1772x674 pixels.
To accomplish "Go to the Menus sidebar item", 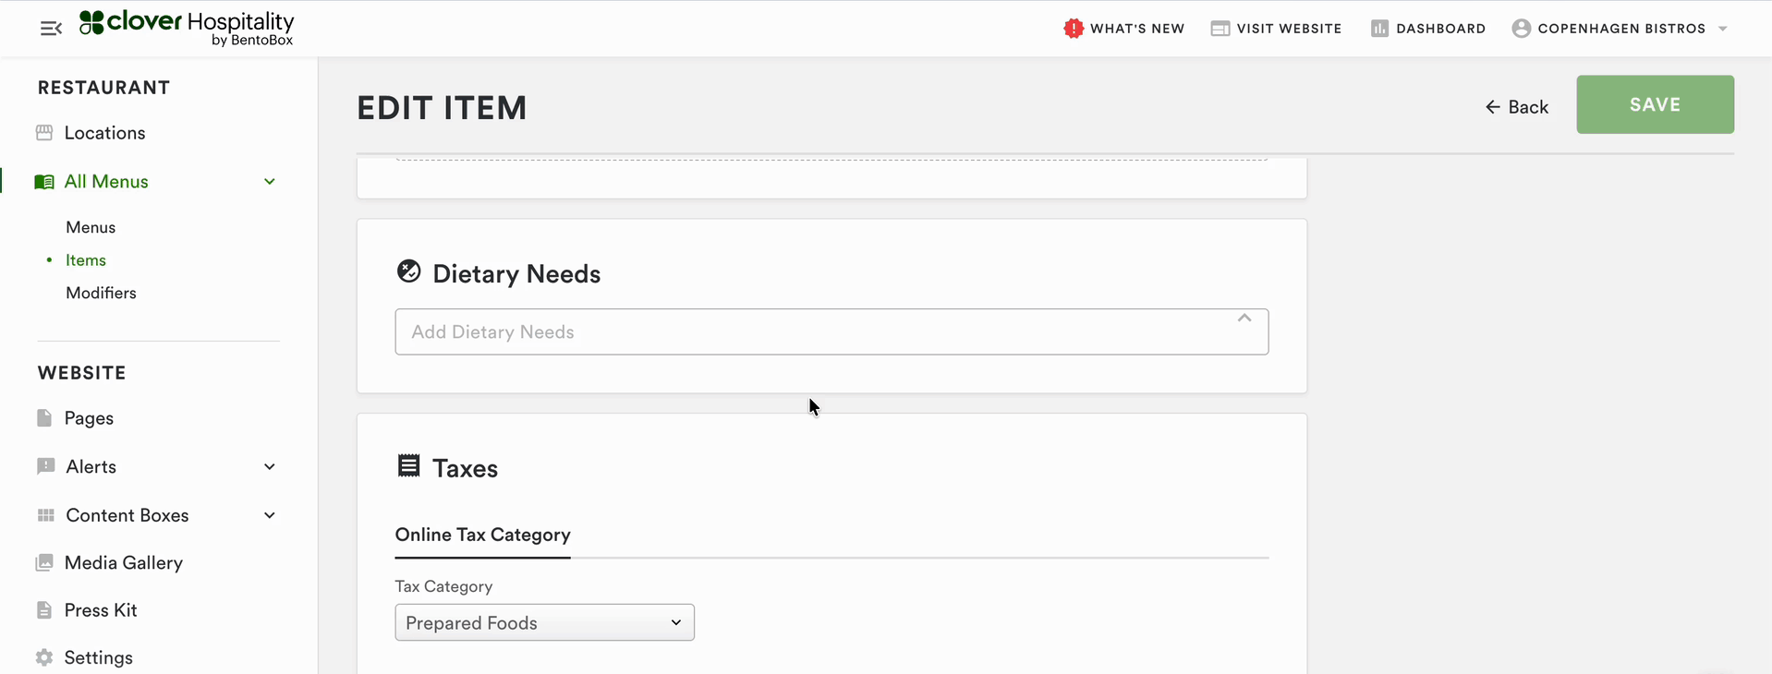I will pyautogui.click(x=91, y=228).
